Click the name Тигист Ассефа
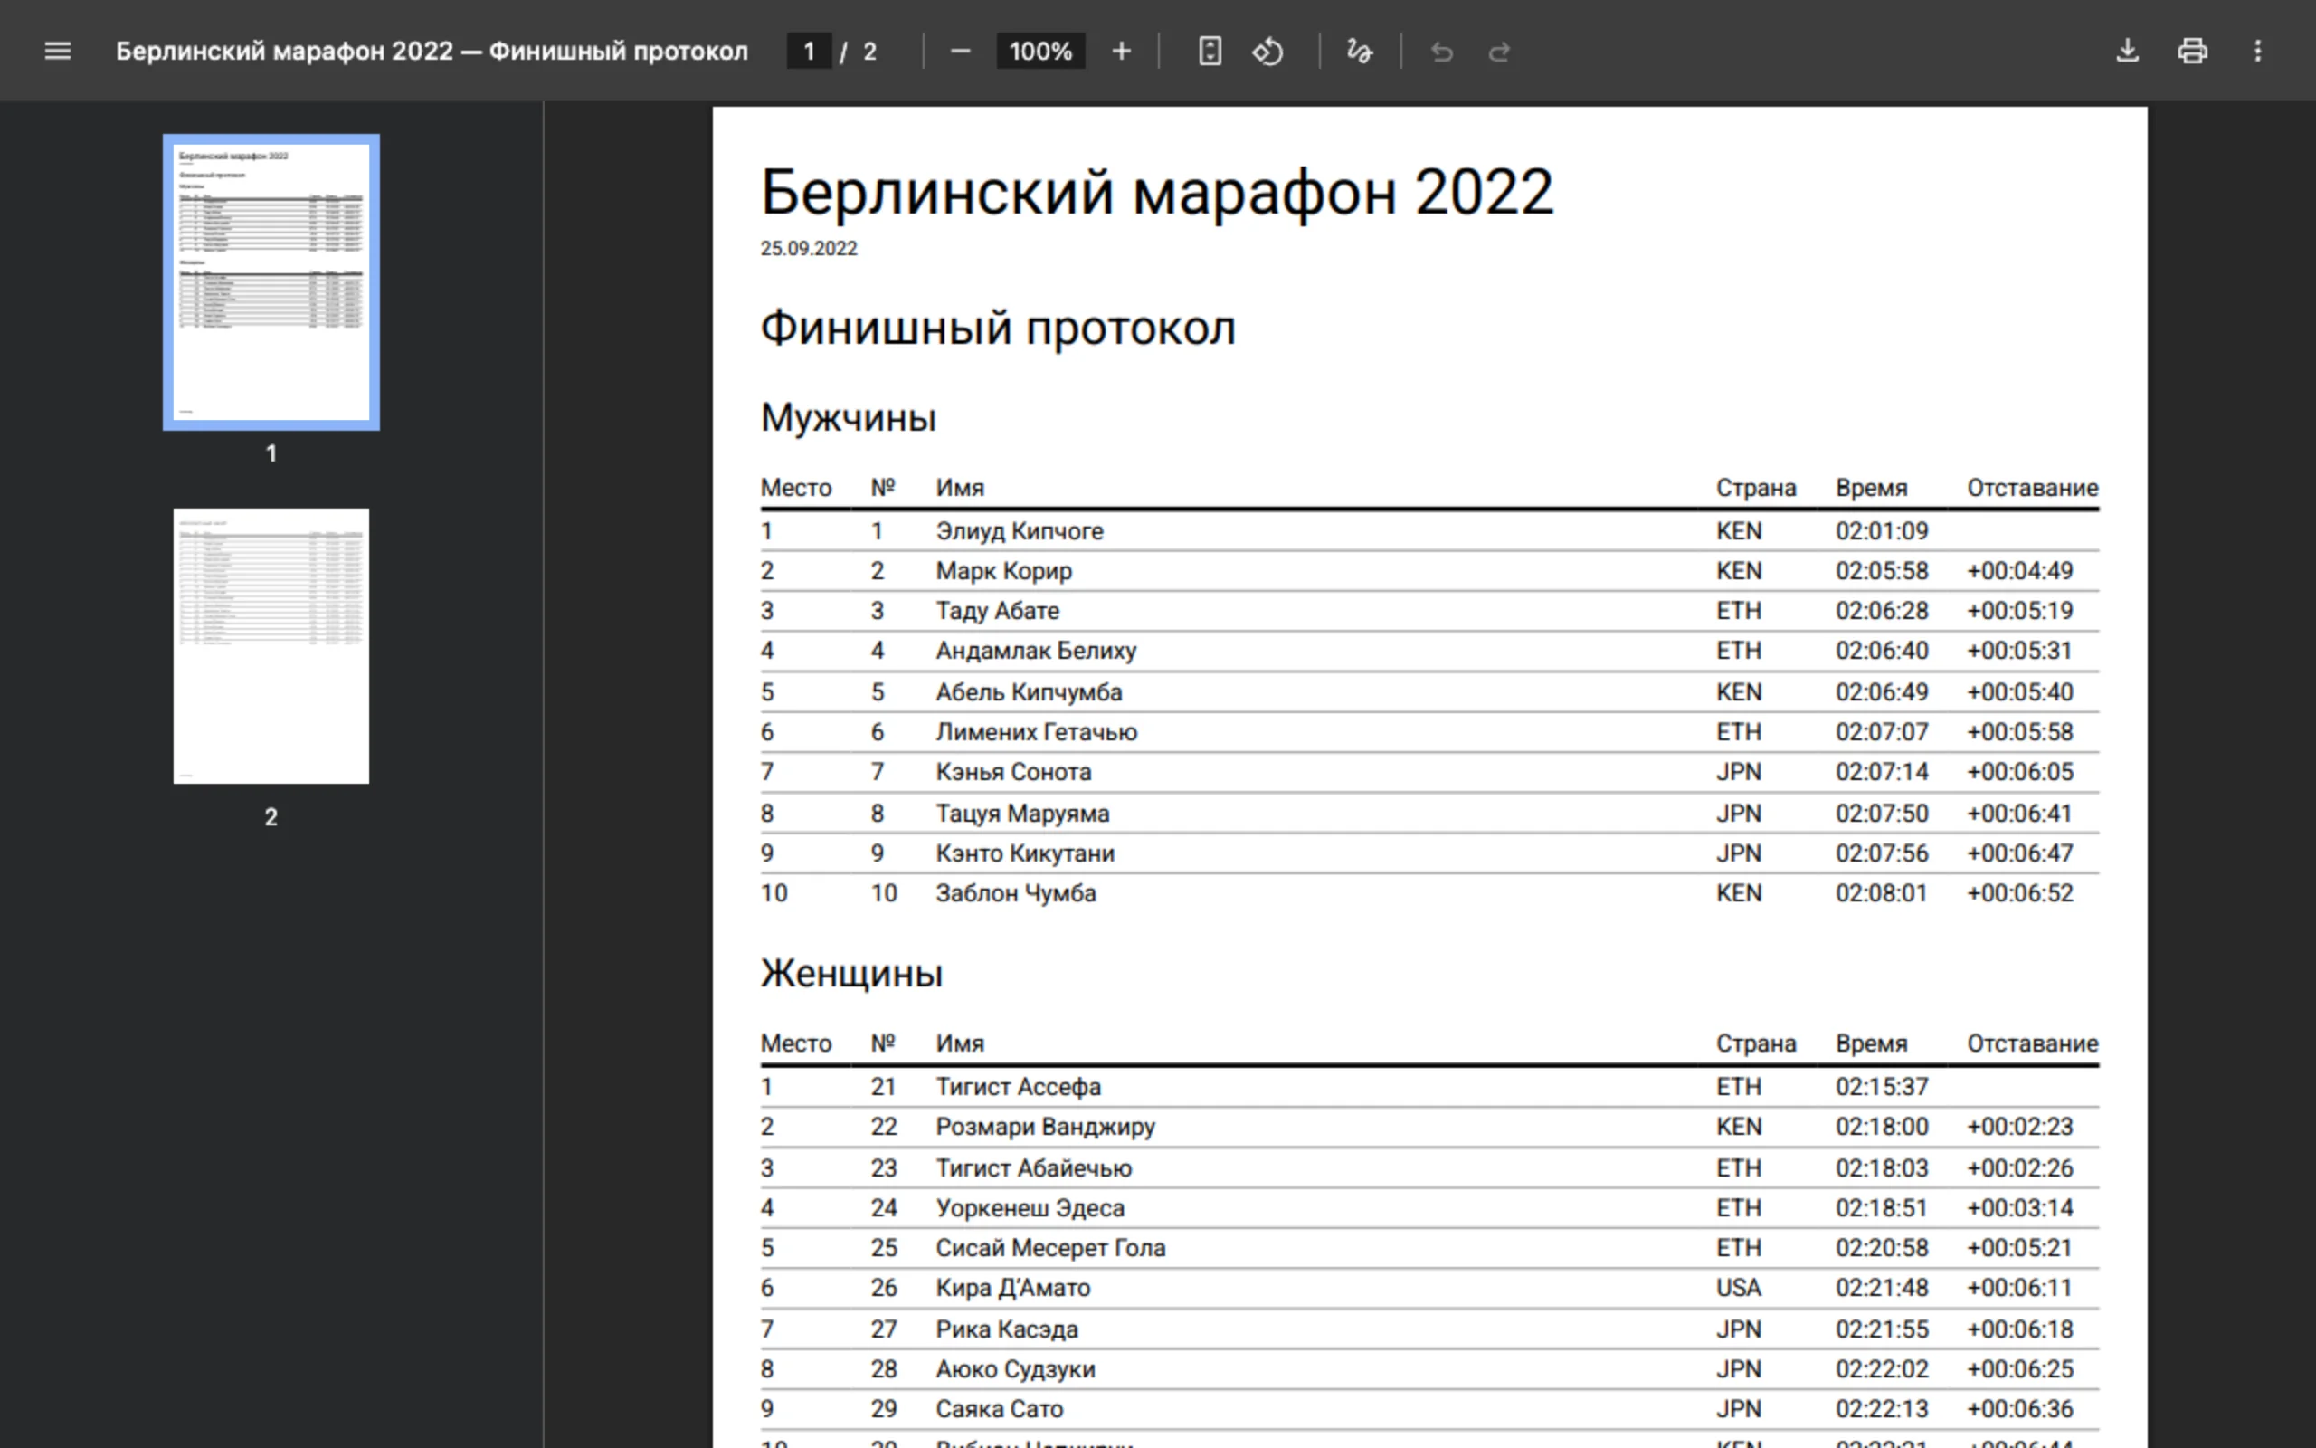Image resolution: width=2316 pixels, height=1448 pixels. point(1019,1087)
